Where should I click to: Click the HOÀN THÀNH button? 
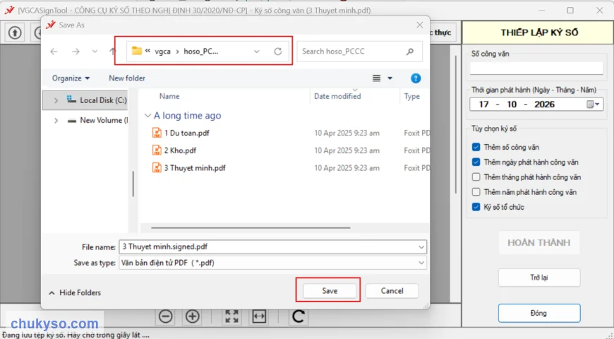point(538,242)
